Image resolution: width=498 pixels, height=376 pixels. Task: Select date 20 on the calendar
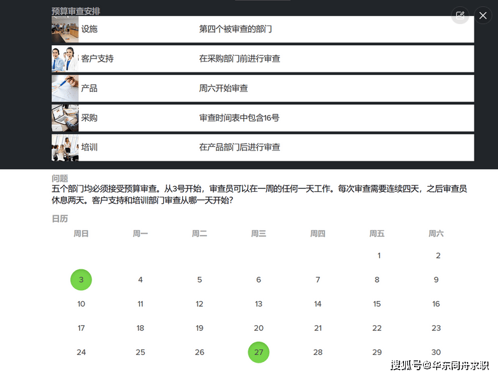259,328
